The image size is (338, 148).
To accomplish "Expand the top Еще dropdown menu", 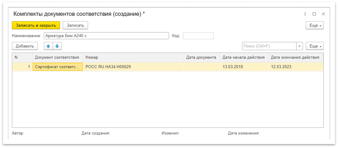I will 315,25.
